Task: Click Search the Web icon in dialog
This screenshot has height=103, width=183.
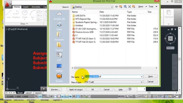Action: click(x=125, y=7)
